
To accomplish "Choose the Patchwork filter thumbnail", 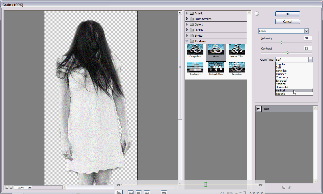I will (195, 67).
